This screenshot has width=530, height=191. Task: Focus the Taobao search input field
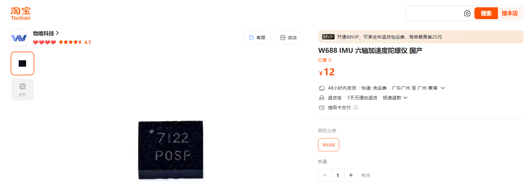click(x=435, y=13)
